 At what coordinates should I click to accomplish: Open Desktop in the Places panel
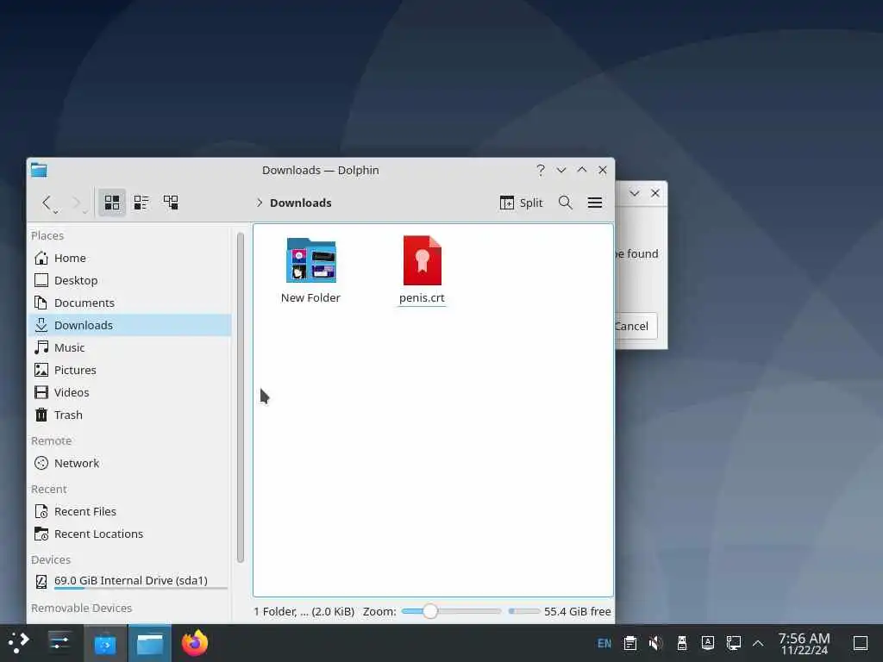129,280
